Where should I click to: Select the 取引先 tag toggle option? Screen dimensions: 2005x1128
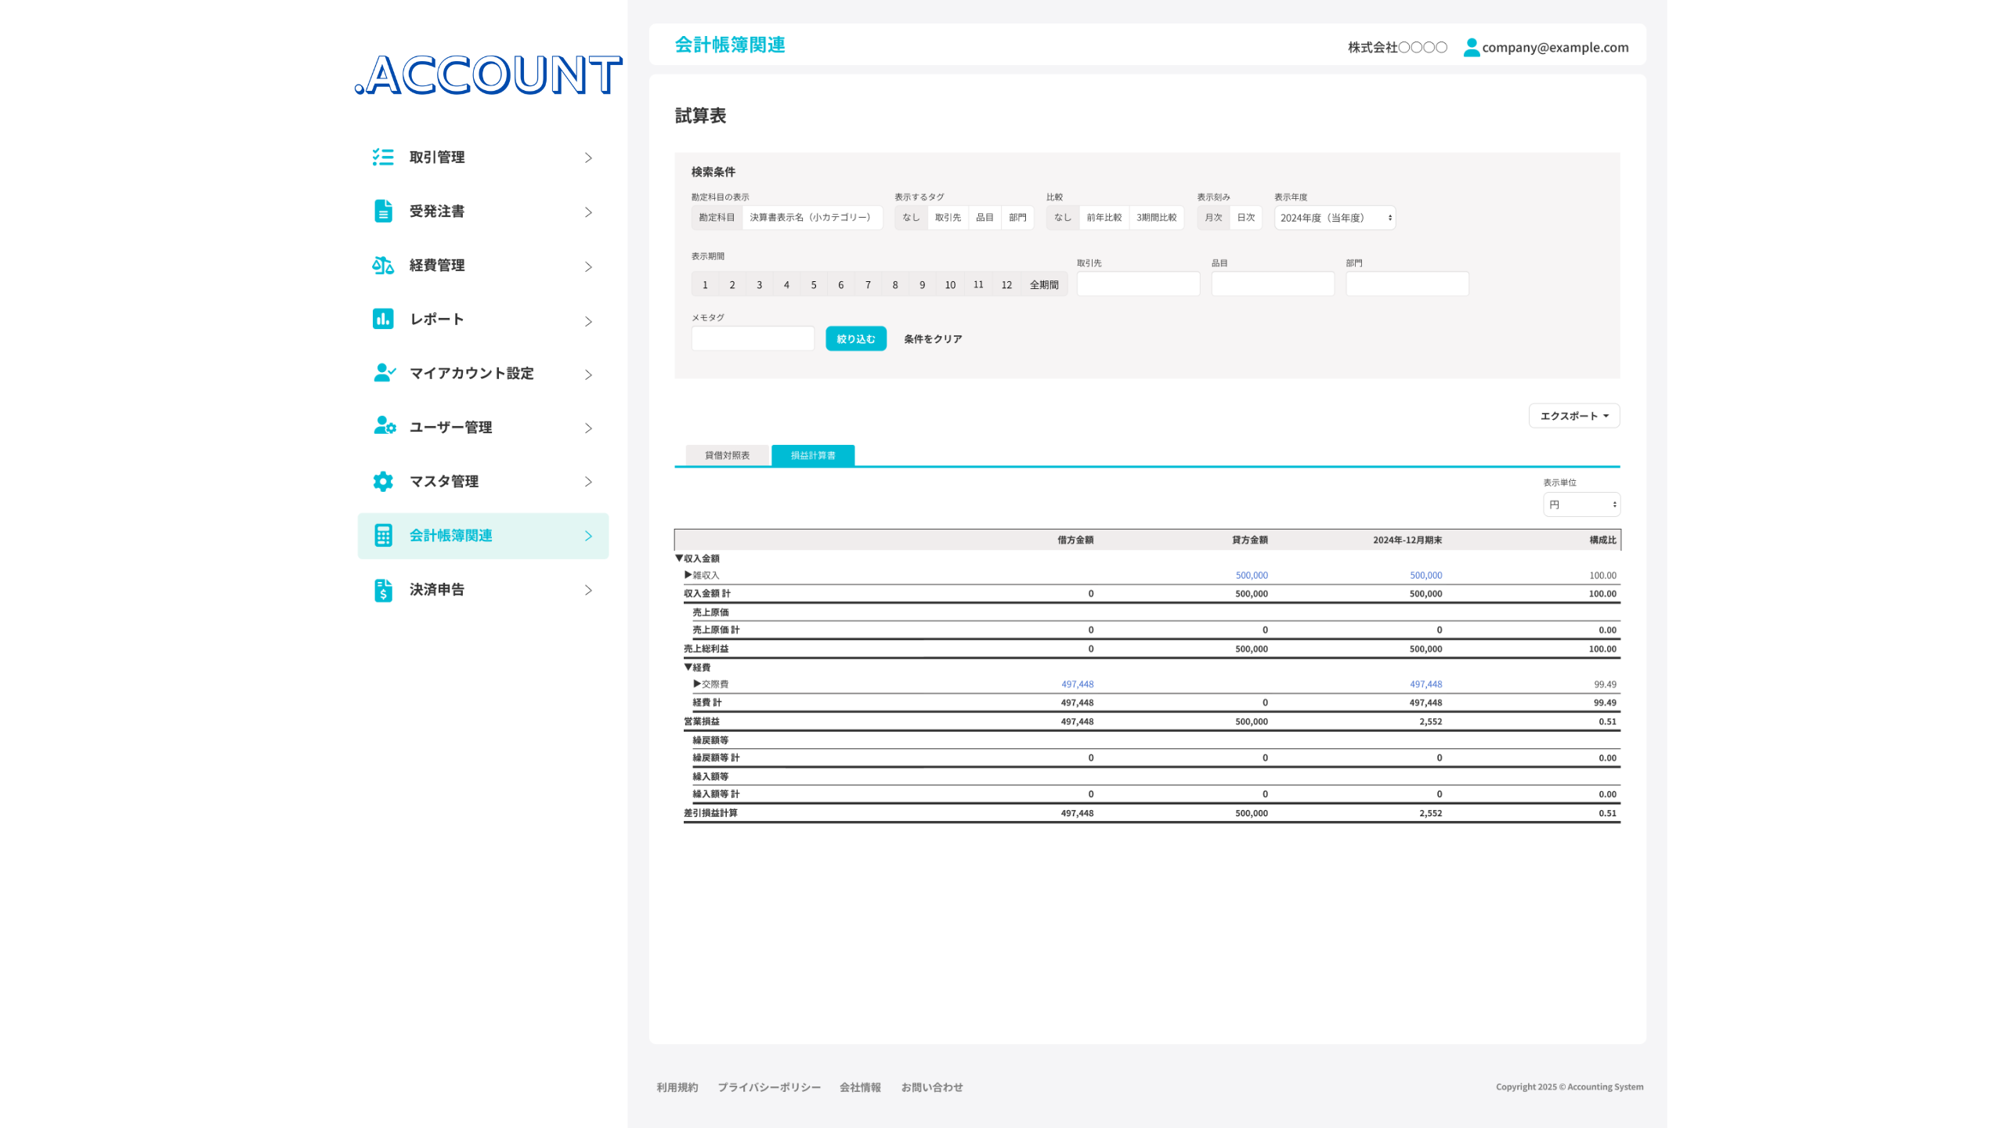click(948, 218)
